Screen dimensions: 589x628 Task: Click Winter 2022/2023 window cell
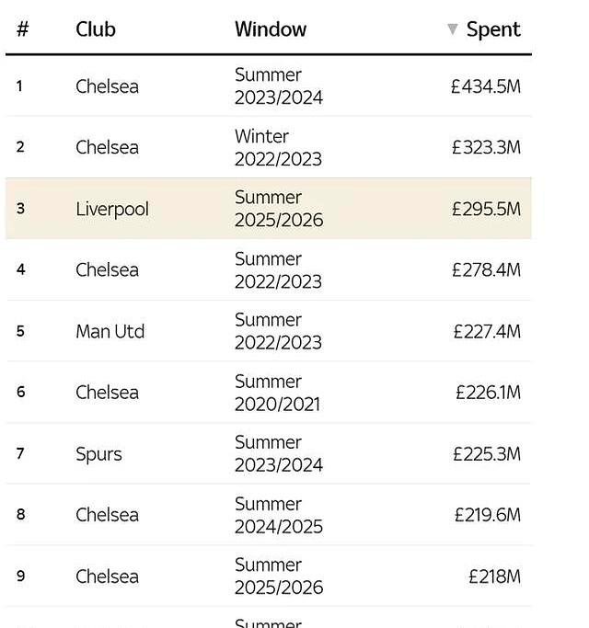tap(278, 147)
